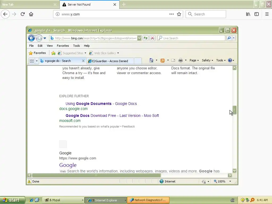Open site info icon in Firefox address bar
This screenshot has height=204, width=272.
[x=57, y=14]
